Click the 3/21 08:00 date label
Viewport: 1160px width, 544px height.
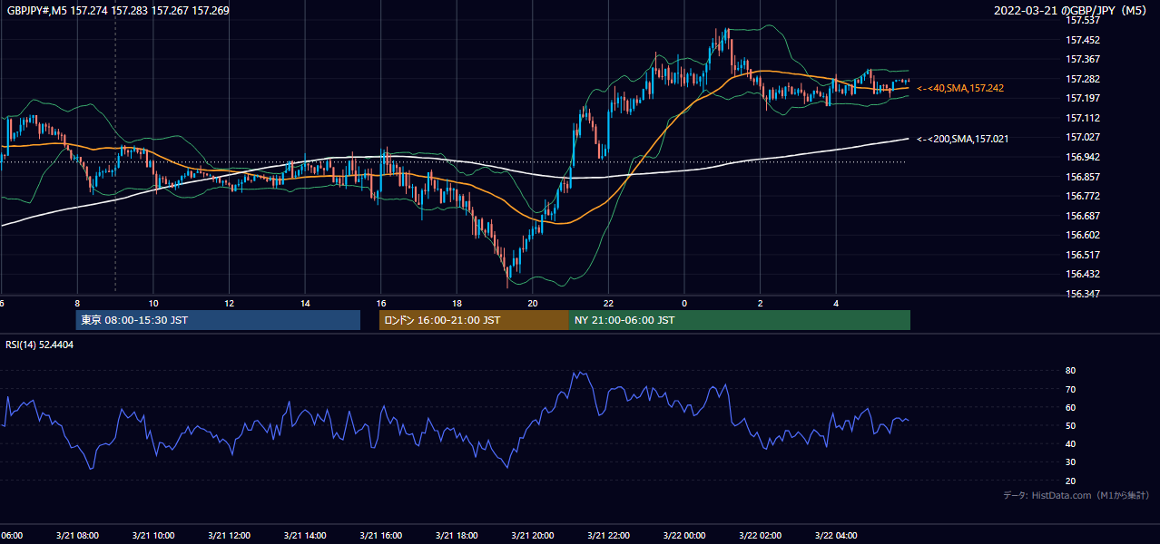77,536
